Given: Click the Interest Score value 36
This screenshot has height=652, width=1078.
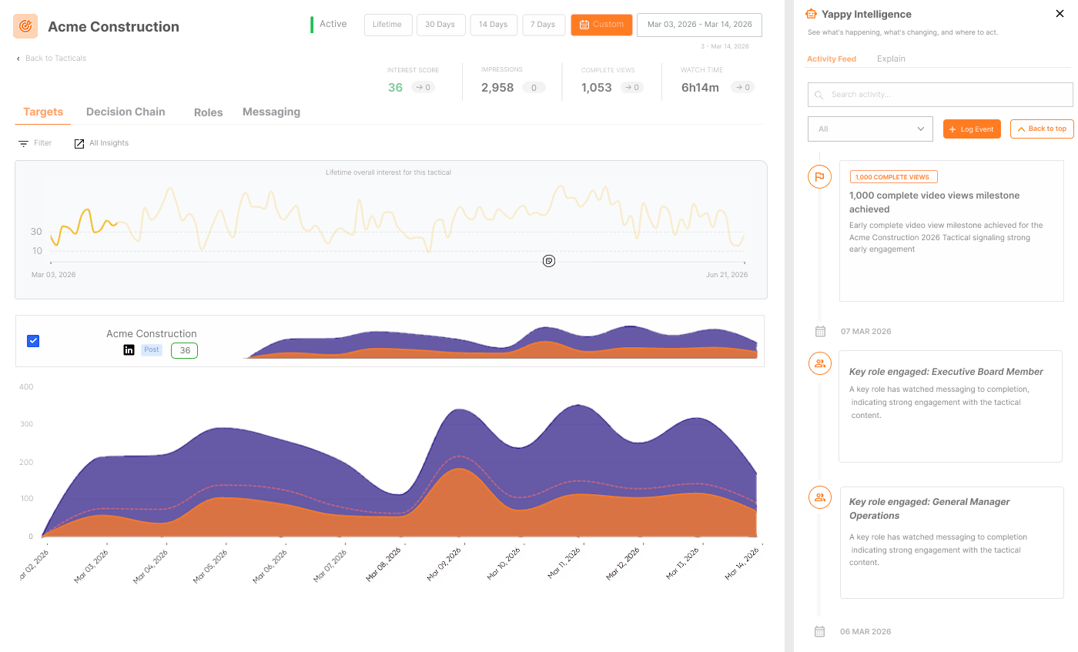Looking at the screenshot, I should click(x=395, y=88).
